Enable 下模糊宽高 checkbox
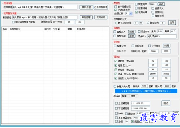The image size is (180, 128). click(x=116, y=108)
